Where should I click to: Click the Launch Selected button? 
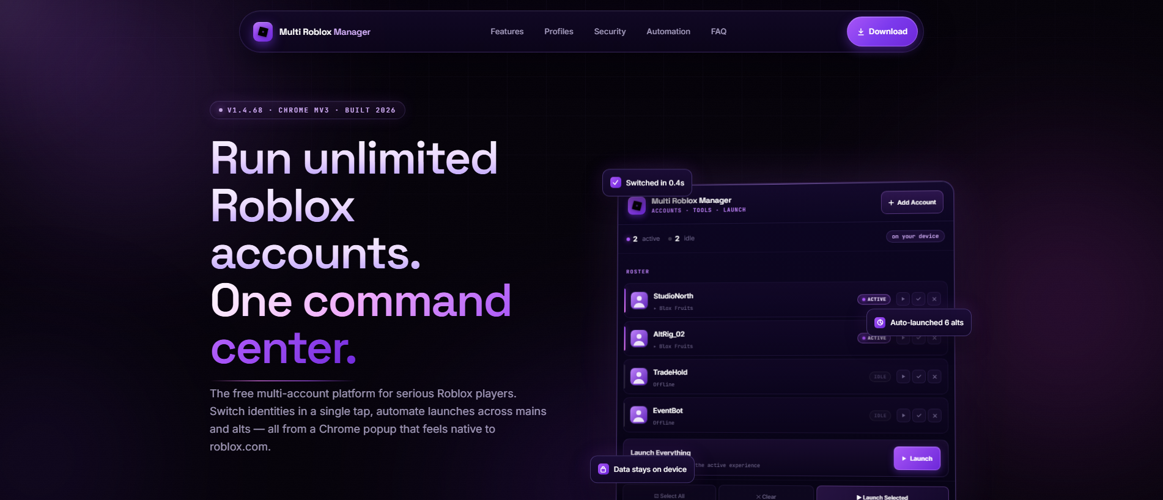click(x=882, y=494)
